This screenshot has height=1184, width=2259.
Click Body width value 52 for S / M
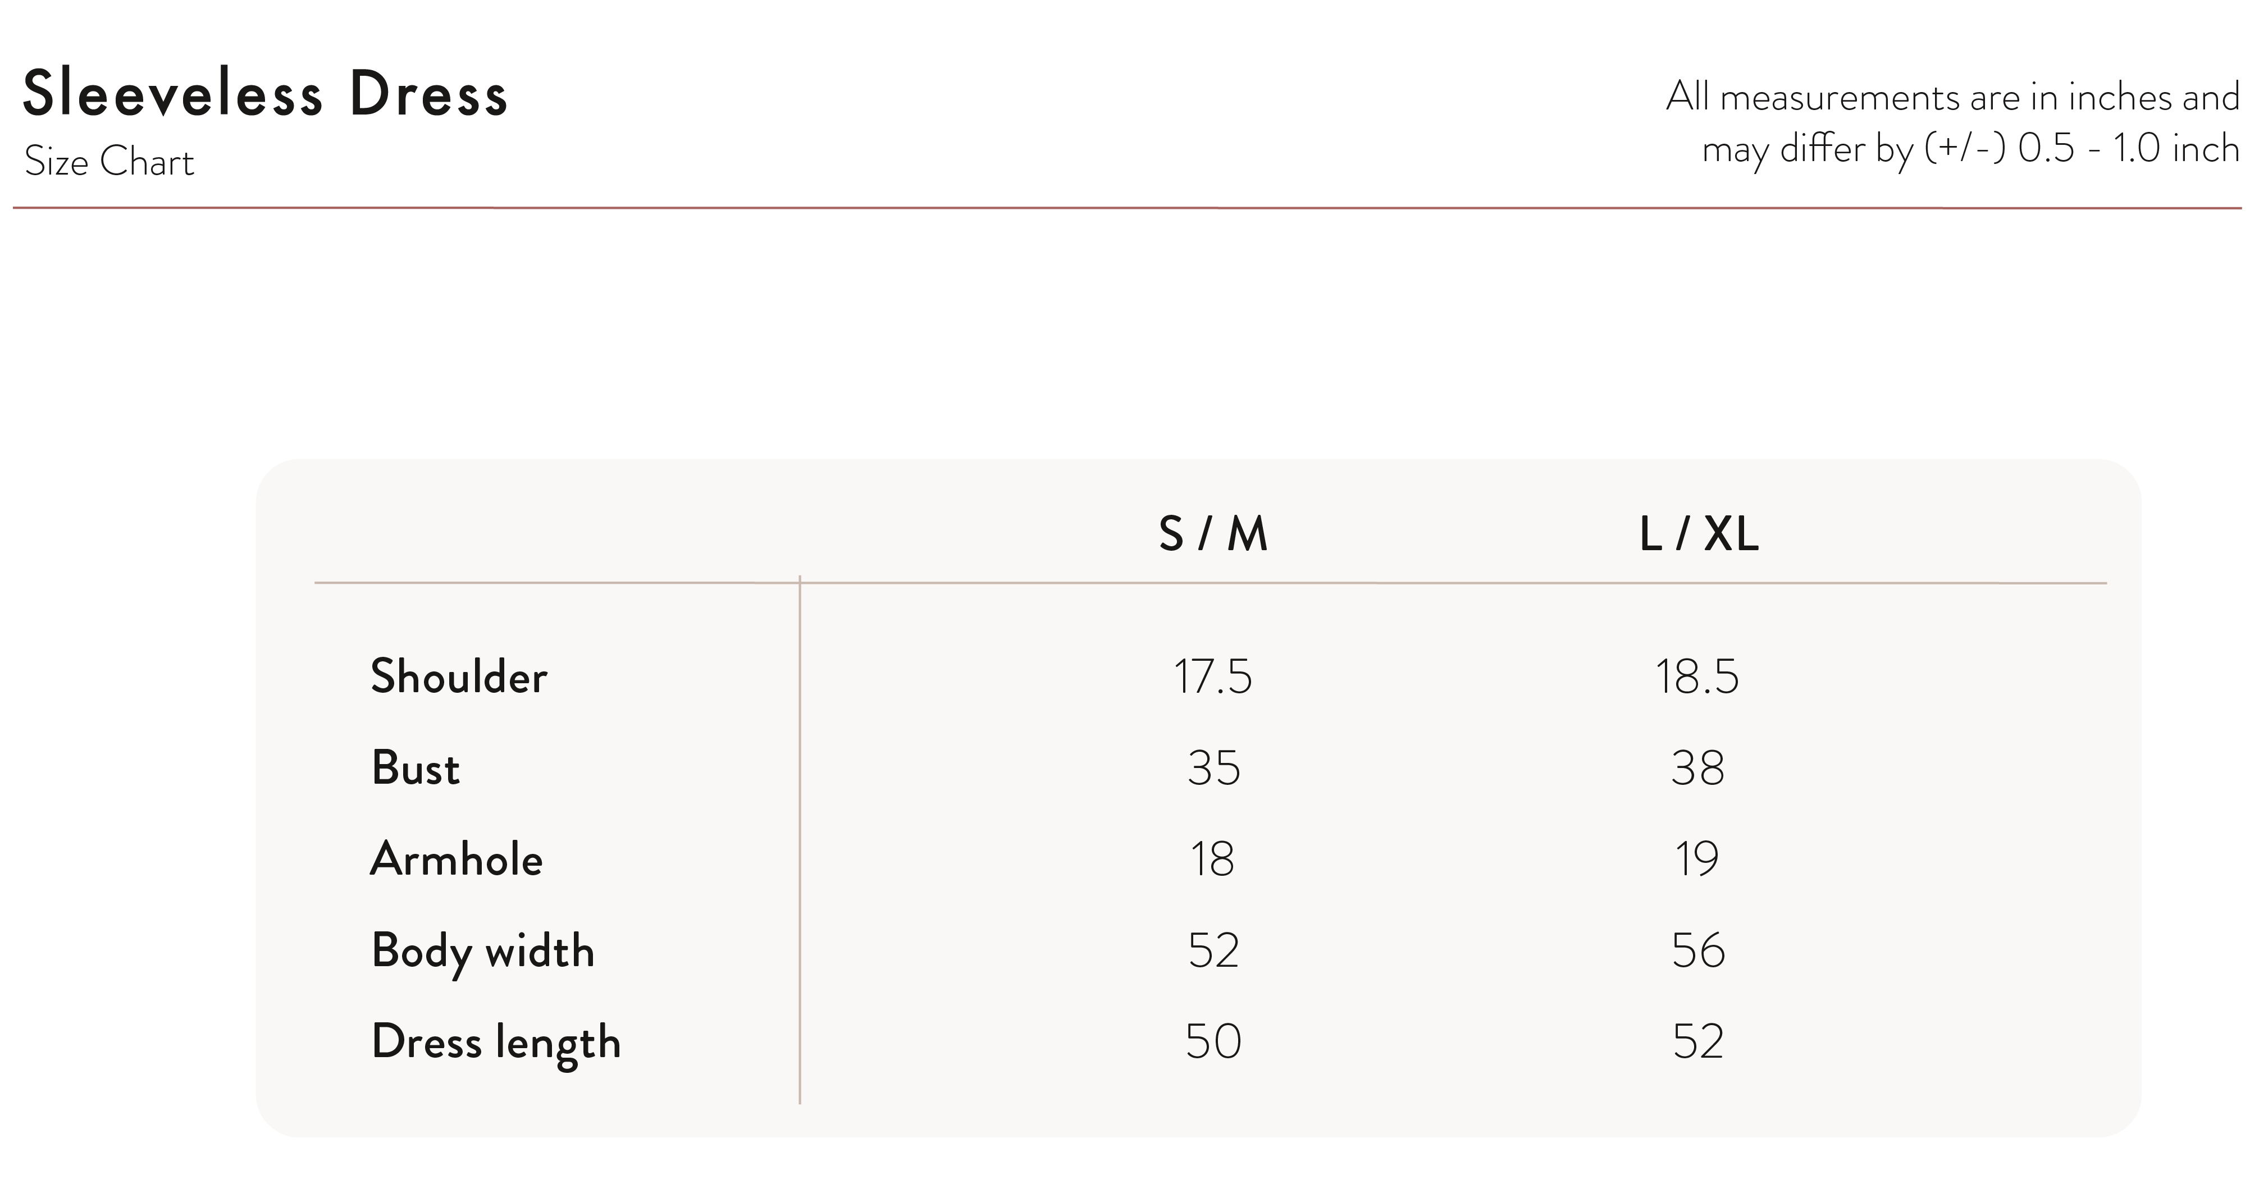click(x=1213, y=950)
